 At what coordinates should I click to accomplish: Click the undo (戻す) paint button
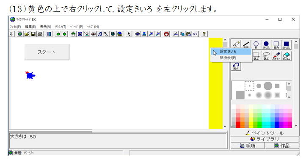click(x=236, y=66)
